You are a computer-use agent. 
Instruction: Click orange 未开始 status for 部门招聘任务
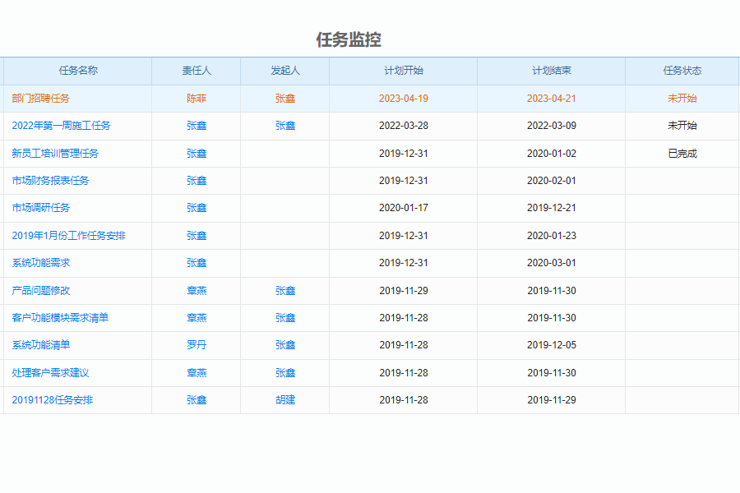(x=682, y=99)
